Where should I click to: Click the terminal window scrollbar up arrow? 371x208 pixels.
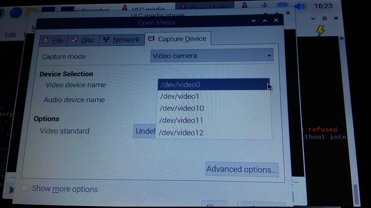click(x=341, y=38)
